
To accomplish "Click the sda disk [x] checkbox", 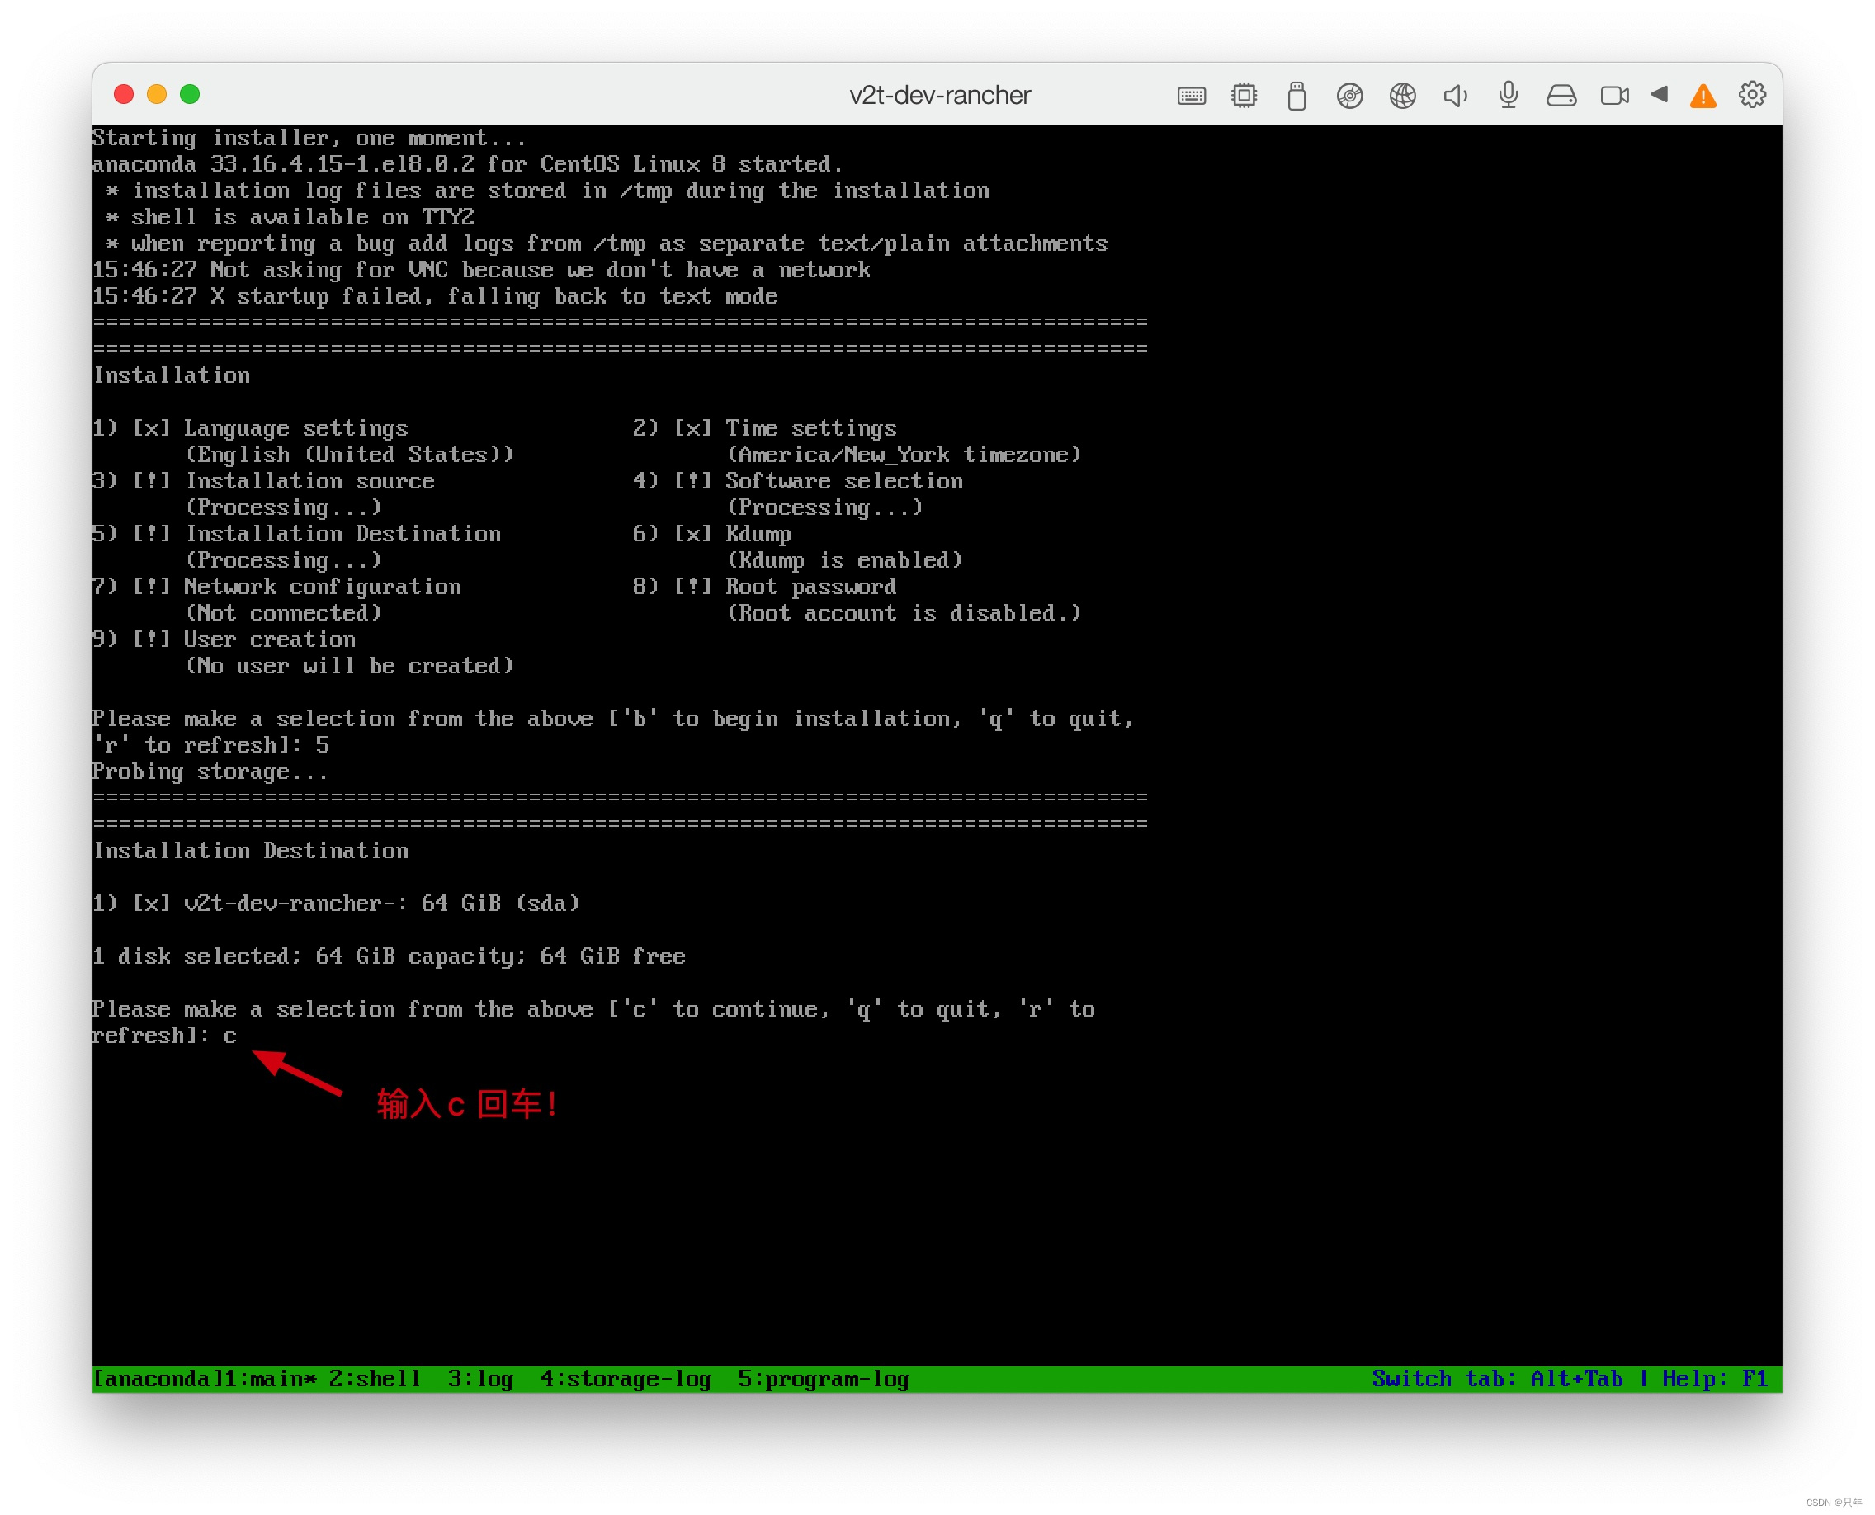I will point(151,904).
